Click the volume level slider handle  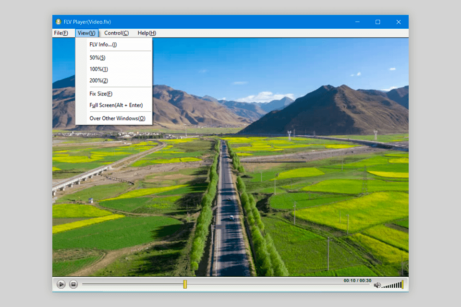[402, 284]
